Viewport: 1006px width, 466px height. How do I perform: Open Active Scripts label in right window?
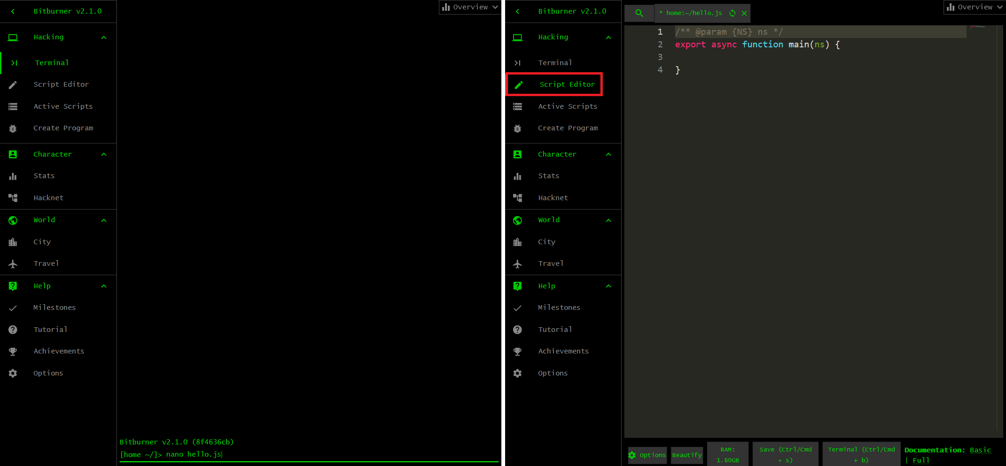[568, 106]
